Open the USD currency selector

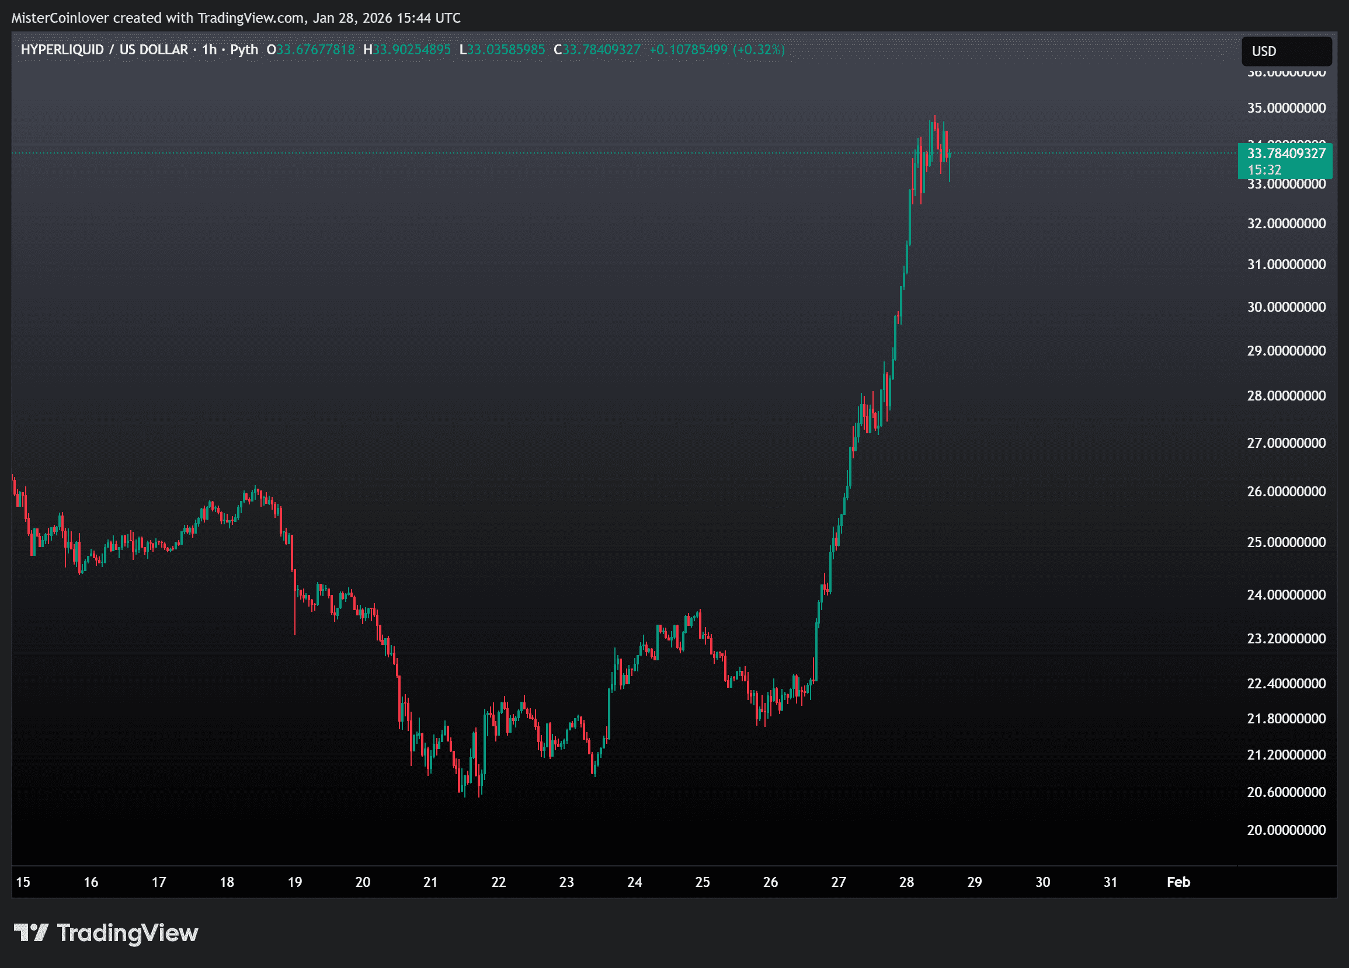(1286, 51)
